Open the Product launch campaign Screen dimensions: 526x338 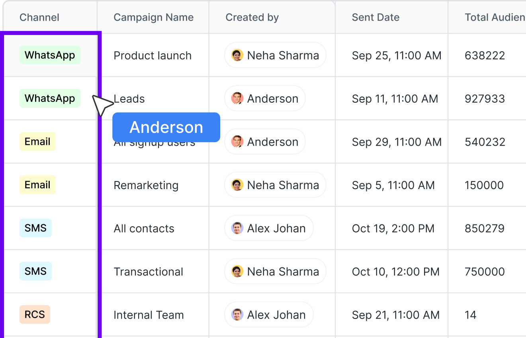tap(153, 55)
